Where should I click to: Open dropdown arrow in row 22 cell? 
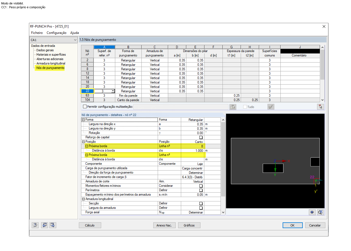(x=113, y=91)
